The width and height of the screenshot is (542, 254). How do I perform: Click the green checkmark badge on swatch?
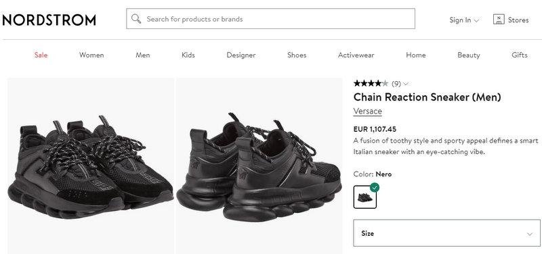[375, 188]
